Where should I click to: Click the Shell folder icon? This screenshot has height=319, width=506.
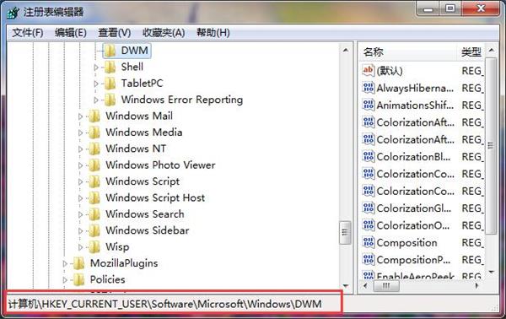click(x=110, y=68)
